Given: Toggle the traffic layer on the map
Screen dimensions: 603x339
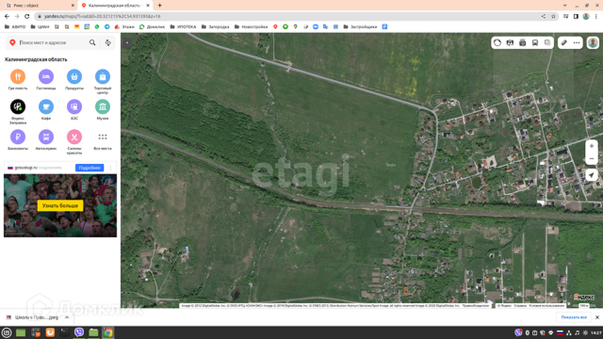Looking at the screenshot, I should (x=498, y=42).
